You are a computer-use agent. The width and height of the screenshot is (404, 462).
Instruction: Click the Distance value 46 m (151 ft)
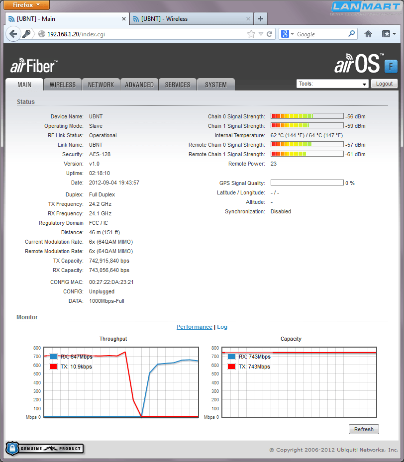[104, 232]
